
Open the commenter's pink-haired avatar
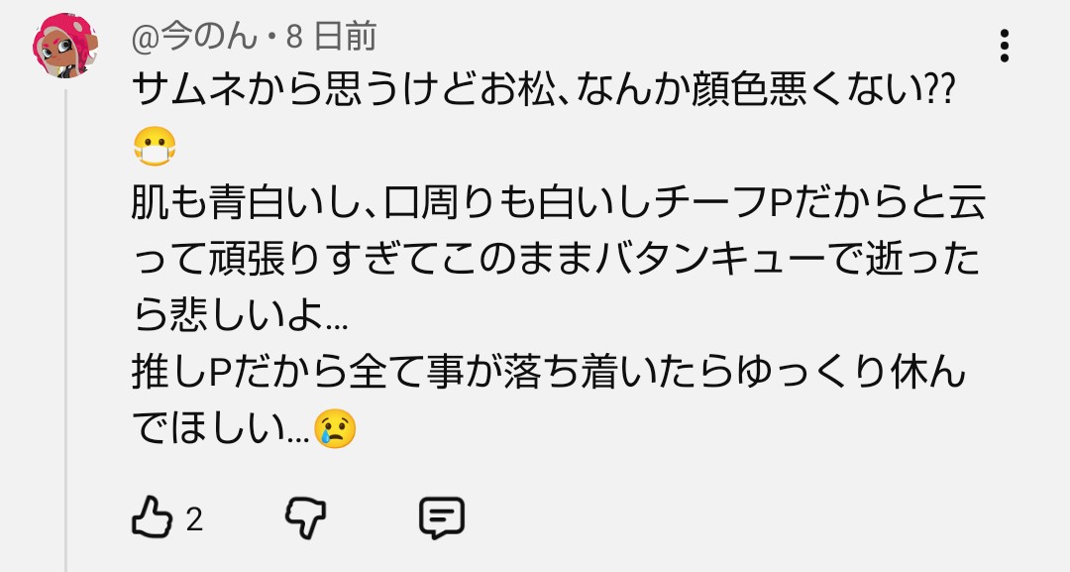coord(64,45)
